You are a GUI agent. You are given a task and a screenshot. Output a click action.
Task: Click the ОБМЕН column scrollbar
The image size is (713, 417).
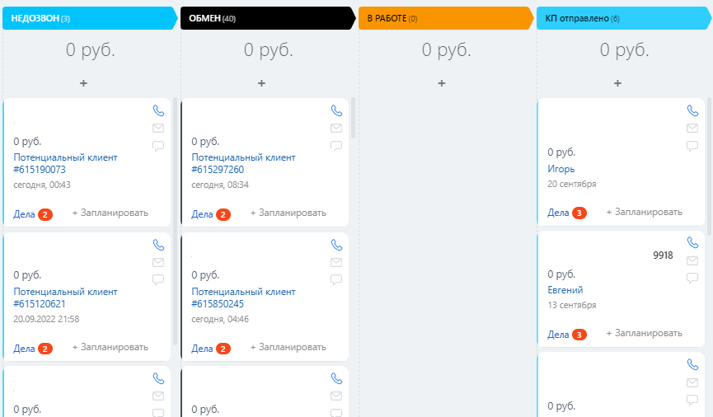click(x=353, y=118)
